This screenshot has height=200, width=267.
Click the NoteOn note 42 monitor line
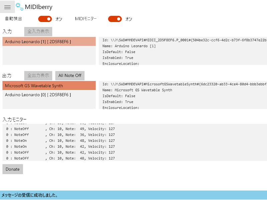(x=60, y=147)
